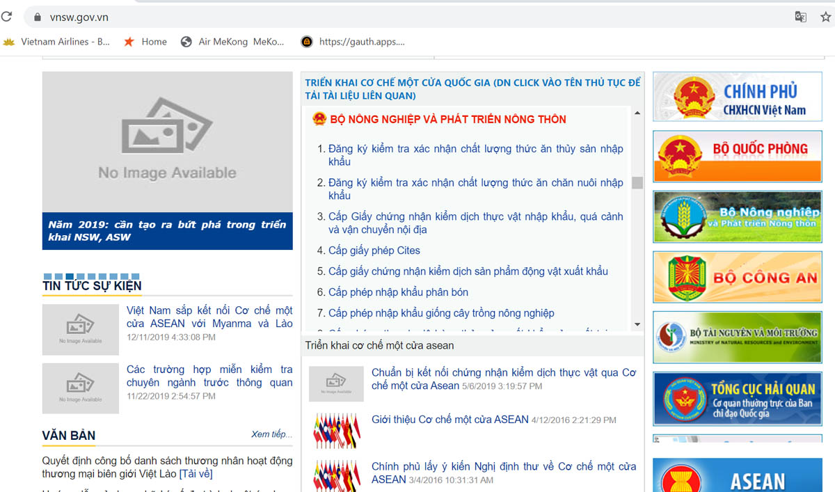Click Bộ Nông Nghiệp và Phát Triển Nông Thôn heading
Viewport: 835px width, 492px height.
[448, 119]
